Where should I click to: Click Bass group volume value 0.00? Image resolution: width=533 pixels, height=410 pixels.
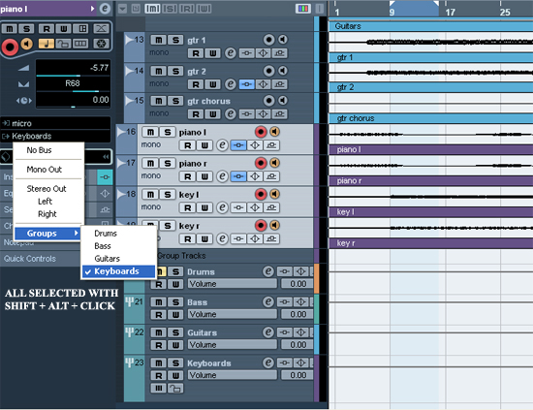click(x=298, y=314)
